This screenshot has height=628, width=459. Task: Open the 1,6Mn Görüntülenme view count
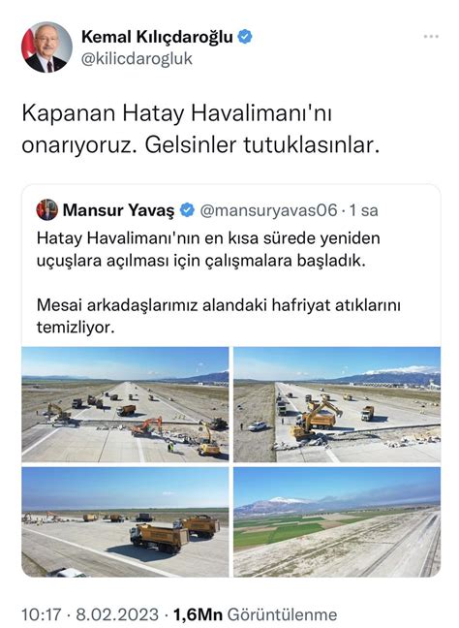pos(255,614)
